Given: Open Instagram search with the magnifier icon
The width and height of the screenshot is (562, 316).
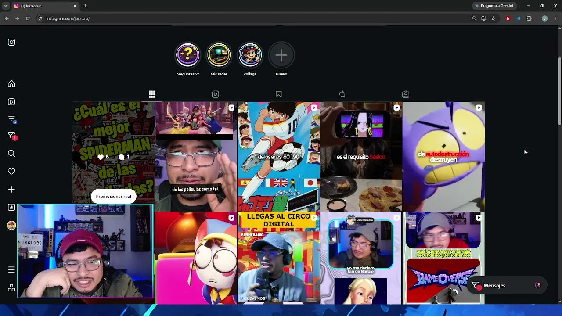Looking at the screenshot, I should click(11, 154).
